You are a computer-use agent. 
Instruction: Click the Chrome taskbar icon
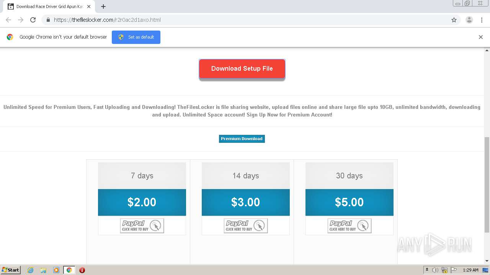(69, 270)
